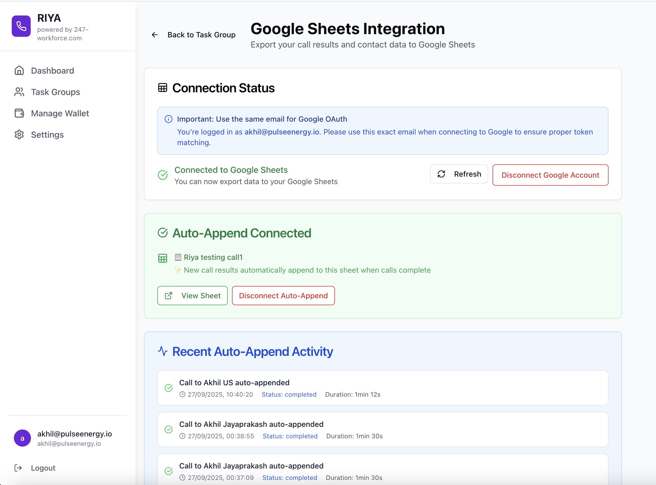Click Disconnect Auto-Append button
This screenshot has height=485, width=656.
point(283,296)
